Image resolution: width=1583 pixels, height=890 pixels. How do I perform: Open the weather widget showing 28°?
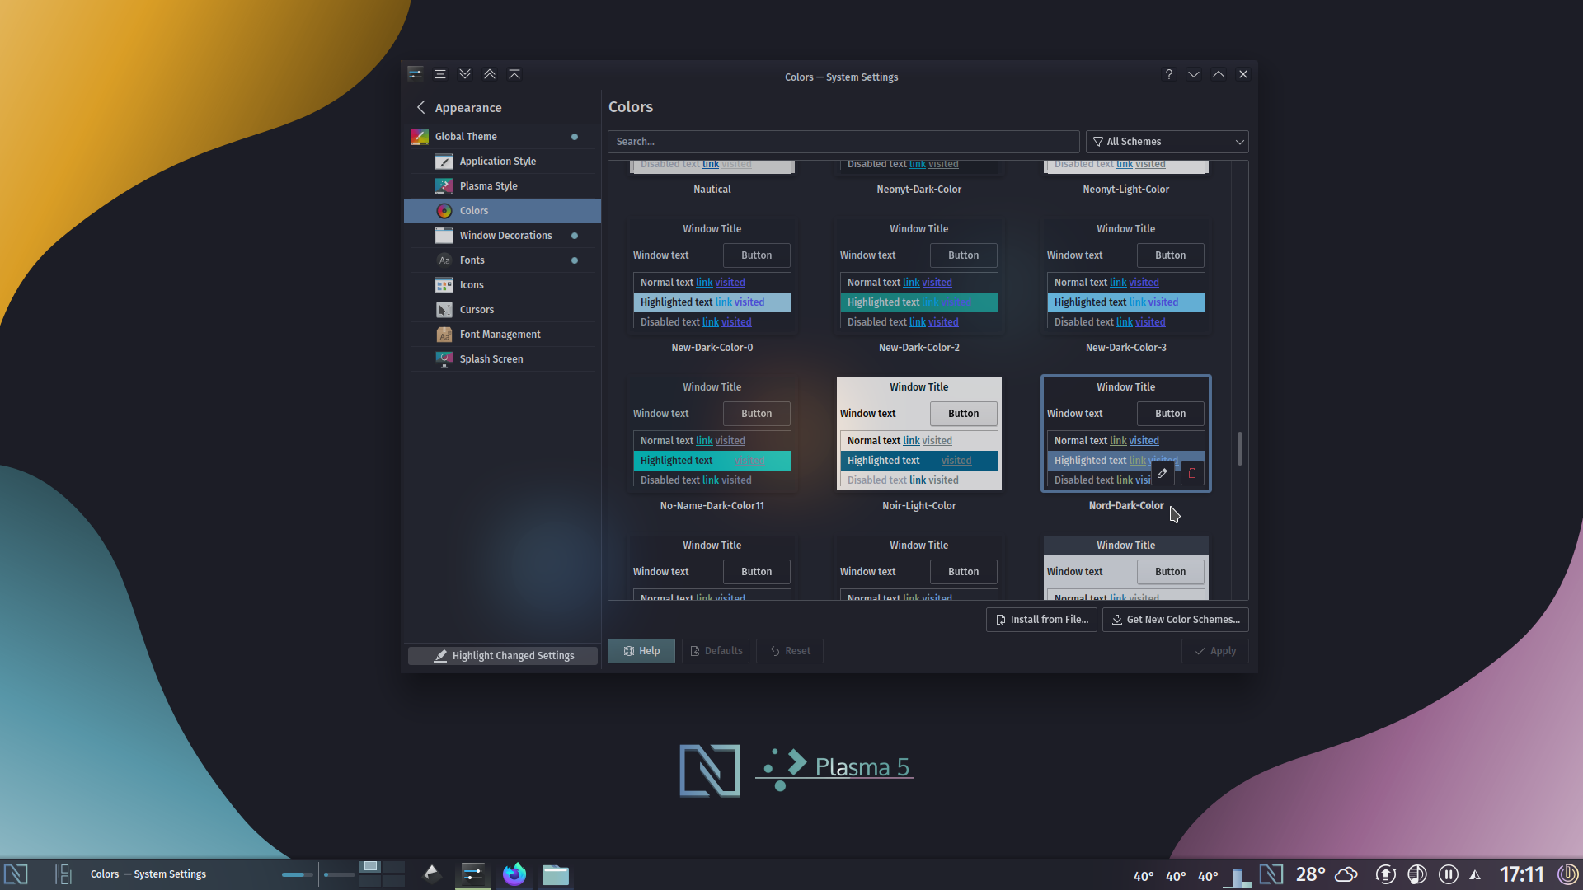[x=1327, y=874]
